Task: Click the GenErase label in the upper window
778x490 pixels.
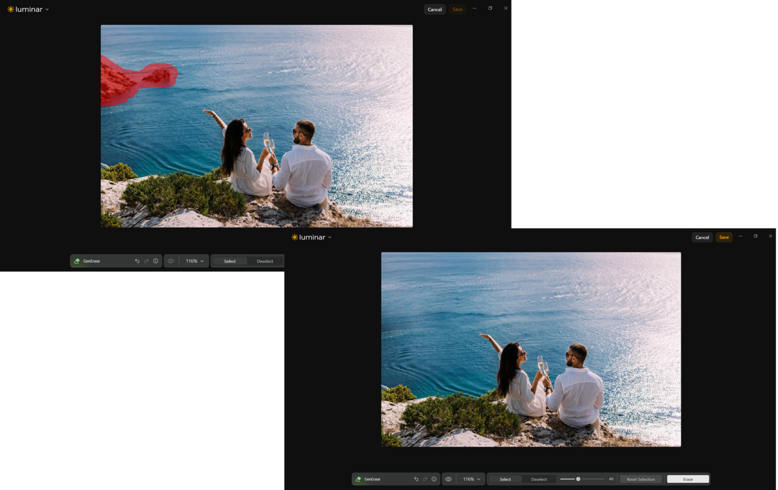Action: click(91, 261)
